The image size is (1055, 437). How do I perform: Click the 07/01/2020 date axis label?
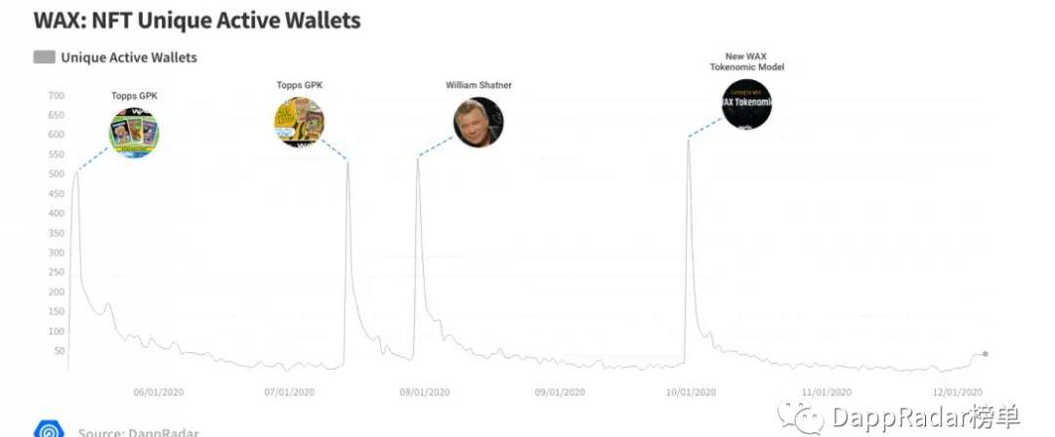(x=289, y=392)
